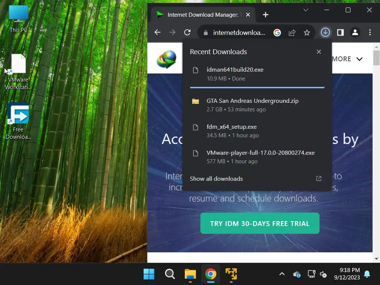Screen dimensions: 380x285
Task: Show hidden system tray icons
Action: [x=282, y=274]
